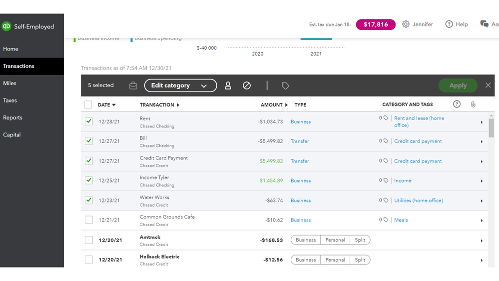Uncheck the Rent transaction checkbox
The image size is (499, 281).
[x=89, y=121]
